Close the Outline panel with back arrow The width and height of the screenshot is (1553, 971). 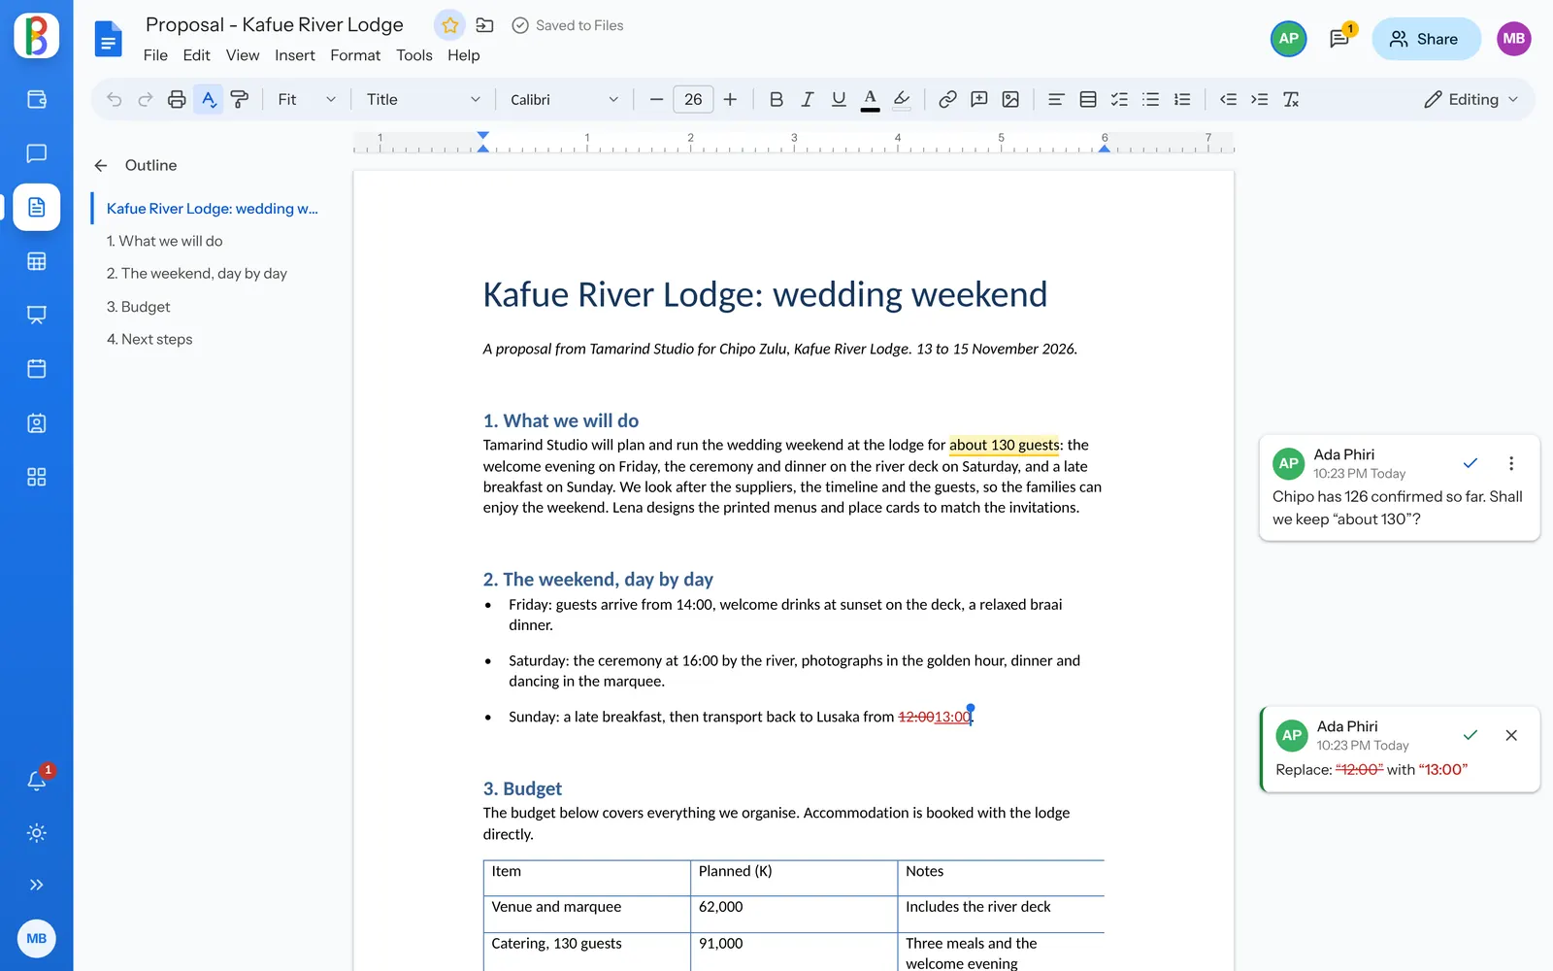[x=101, y=165]
